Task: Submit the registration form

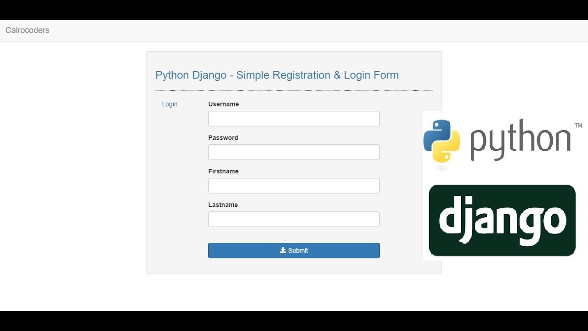Action: 294,251
